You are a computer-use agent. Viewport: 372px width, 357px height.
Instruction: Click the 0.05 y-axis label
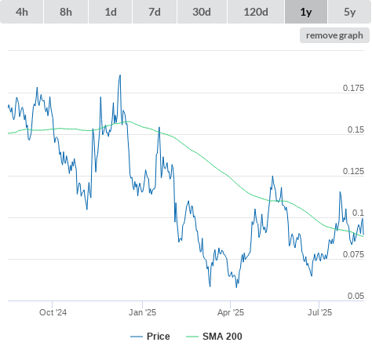pyautogui.click(x=356, y=296)
